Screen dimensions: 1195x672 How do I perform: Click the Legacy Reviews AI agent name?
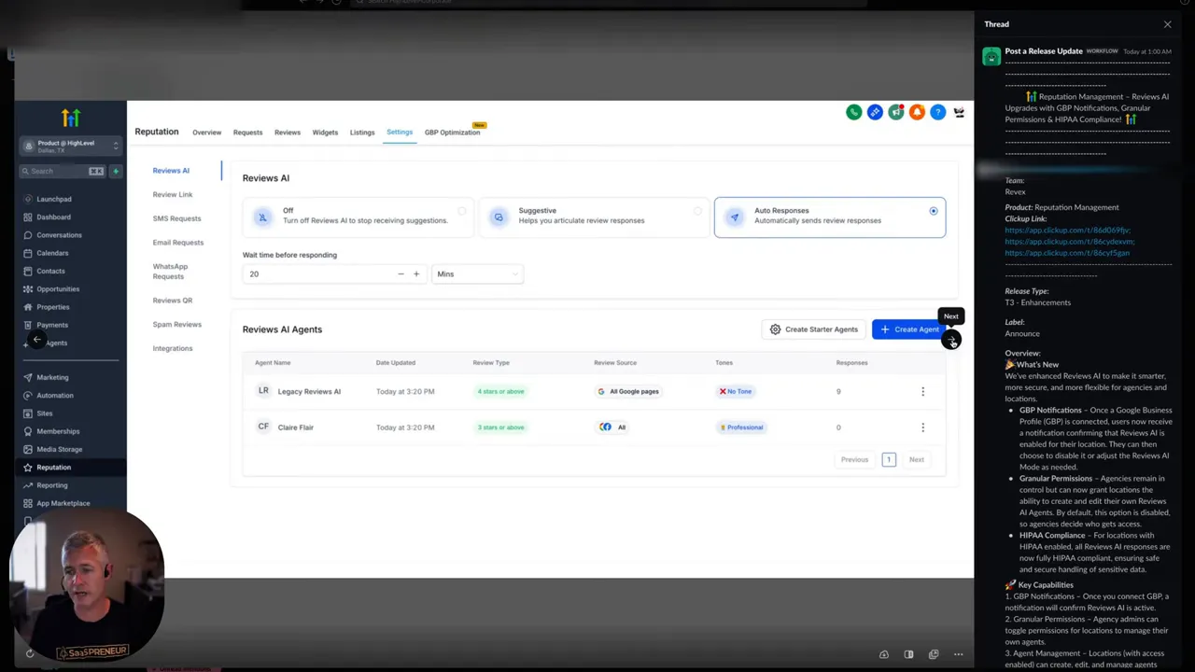point(309,391)
